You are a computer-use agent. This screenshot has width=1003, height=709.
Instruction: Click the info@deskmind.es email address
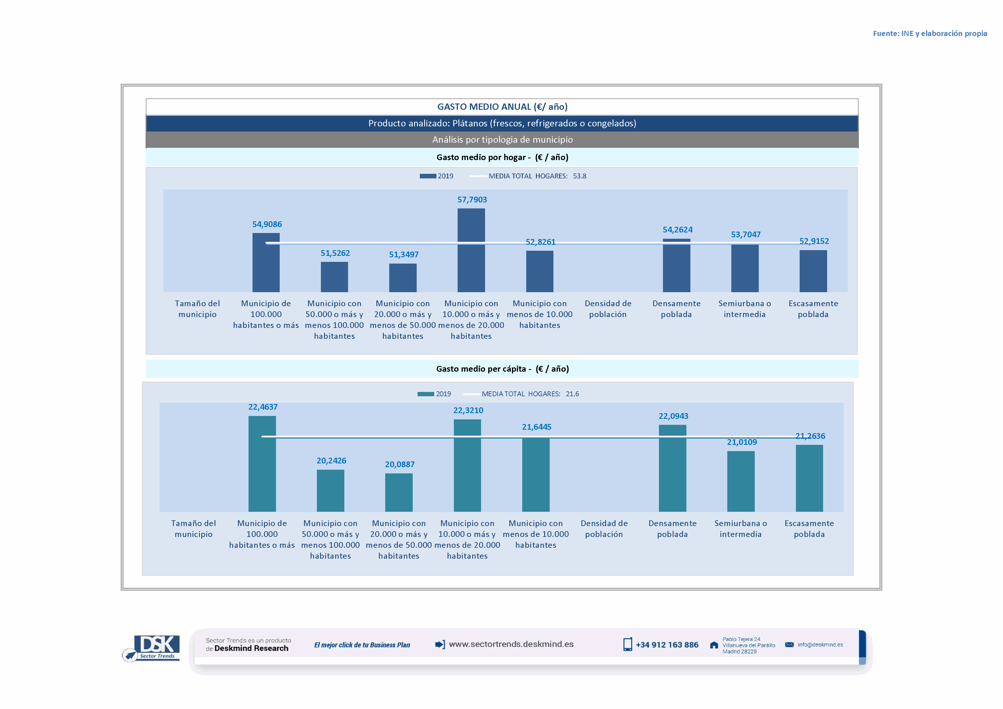tap(820, 644)
